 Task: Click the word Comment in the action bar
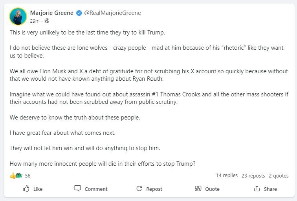(x=96, y=189)
